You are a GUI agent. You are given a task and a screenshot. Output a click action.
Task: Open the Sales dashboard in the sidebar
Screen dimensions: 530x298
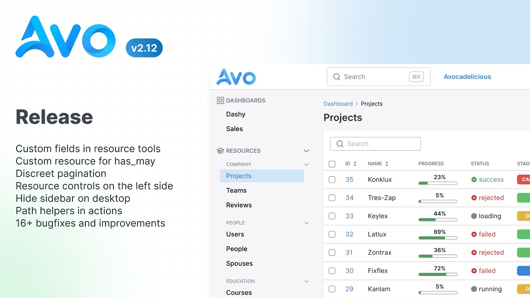tap(234, 129)
